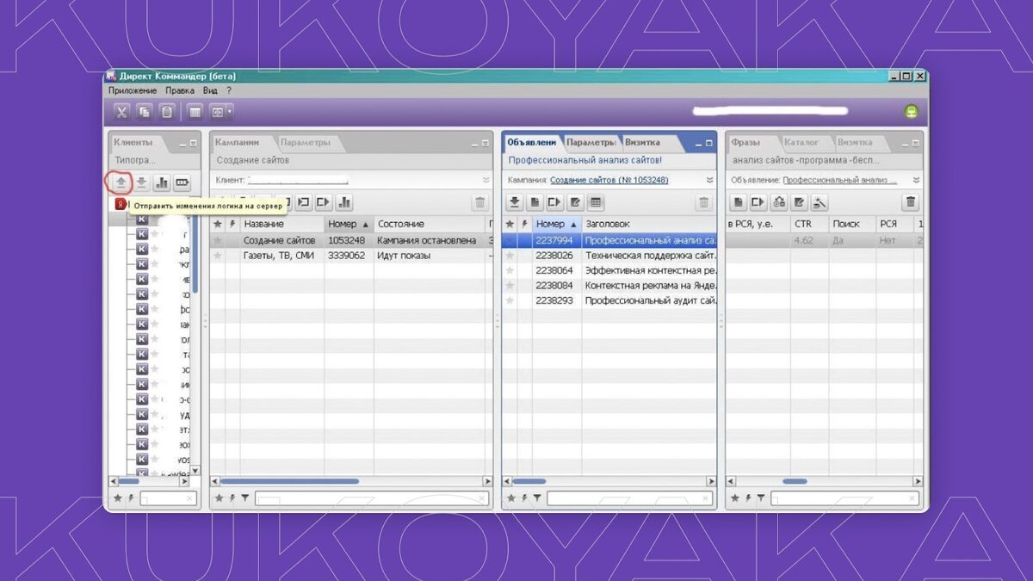This screenshot has height=581, width=1033.
Task: Sort campaigns by the Номер column header
Action: click(349, 224)
